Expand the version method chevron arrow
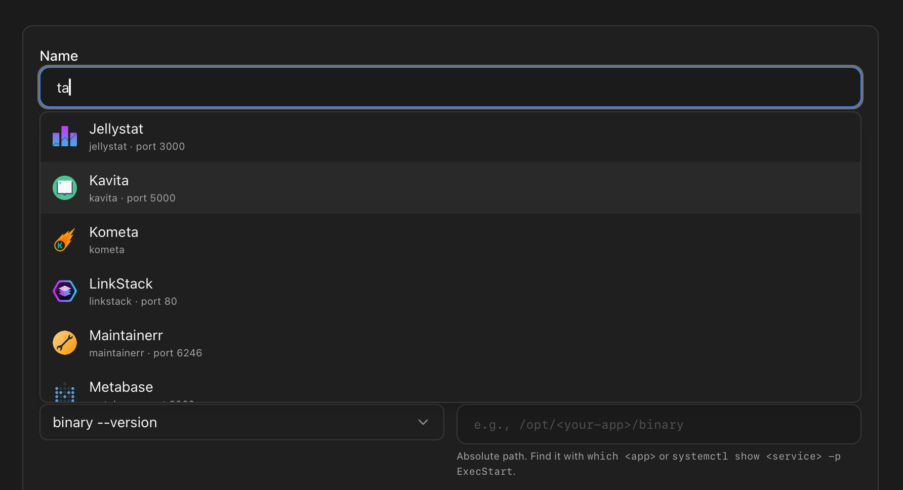This screenshot has width=903, height=490. 423,422
